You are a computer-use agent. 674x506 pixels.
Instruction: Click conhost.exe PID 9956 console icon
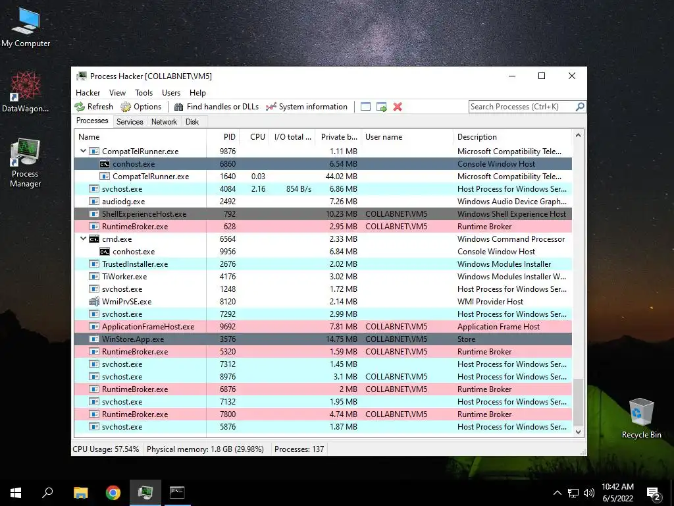105,252
